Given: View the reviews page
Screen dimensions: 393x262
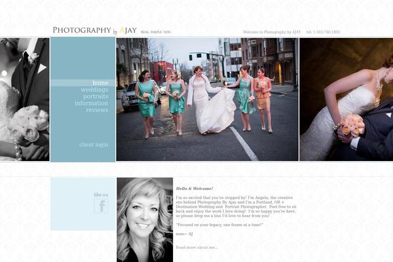Looking at the screenshot, I should [x=97, y=110].
